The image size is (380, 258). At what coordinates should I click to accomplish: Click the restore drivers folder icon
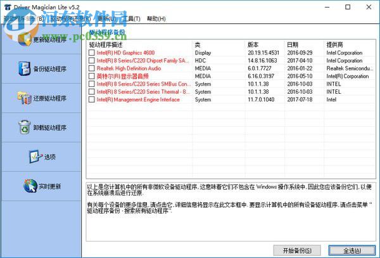(25, 98)
